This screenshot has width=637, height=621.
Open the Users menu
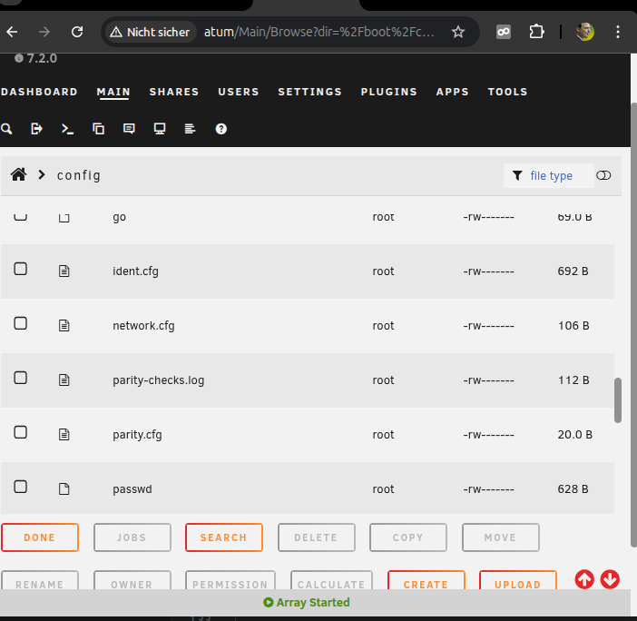coord(239,92)
